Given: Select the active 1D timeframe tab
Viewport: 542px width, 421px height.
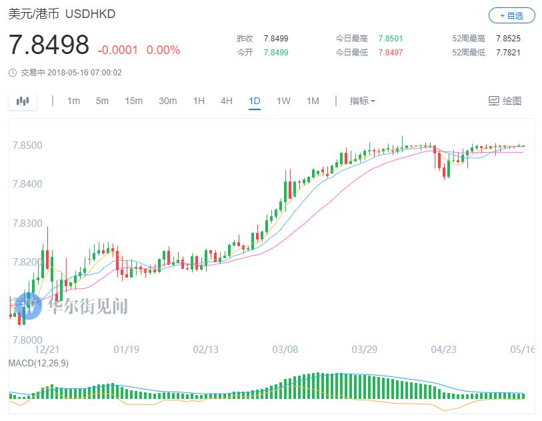Looking at the screenshot, I should [x=255, y=101].
